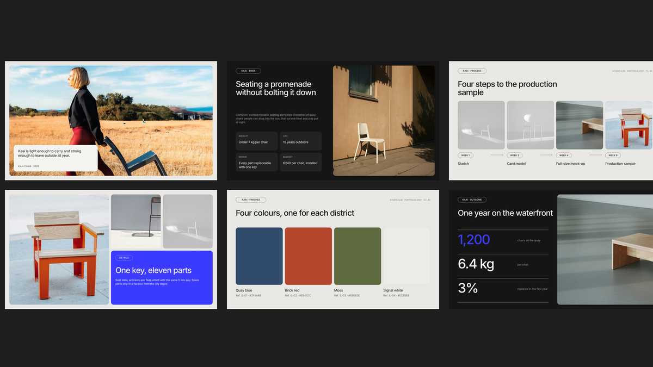Click the WEEK 9 step badge
The image size is (653, 367).
(613, 155)
